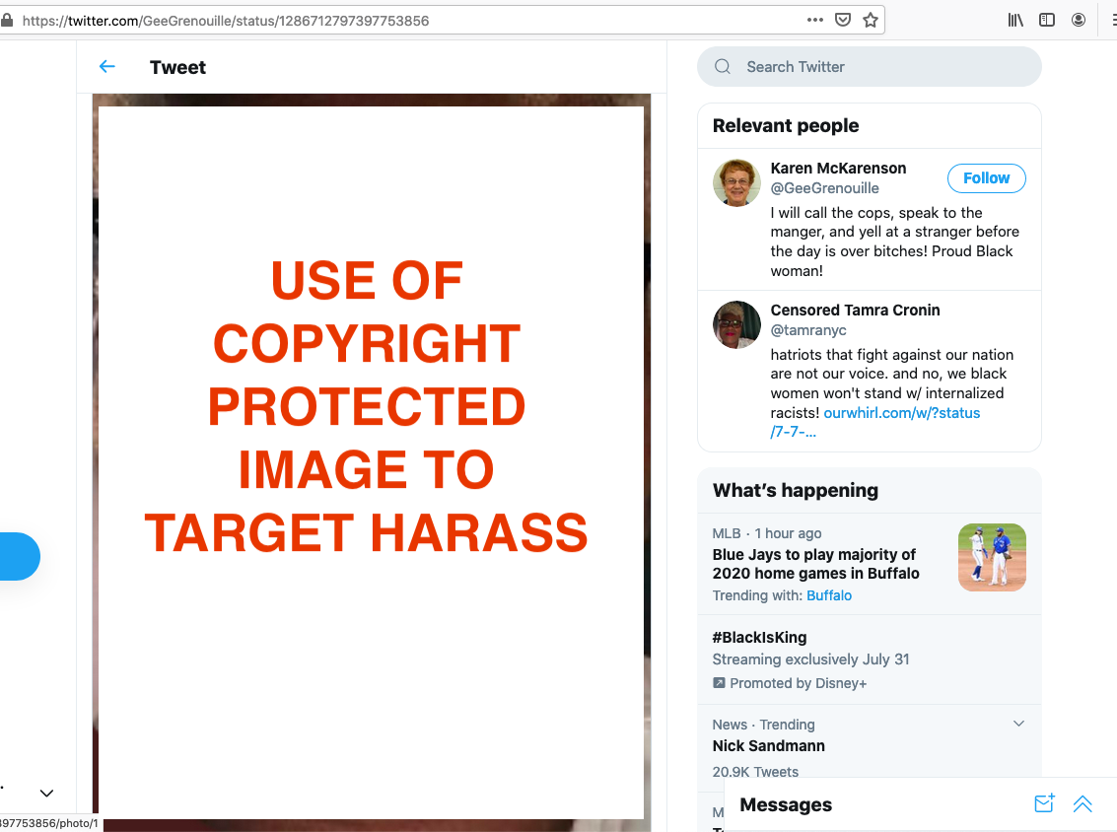The width and height of the screenshot is (1117, 832).
Task: Open the Nick Sandmann trend options chevron
Action: click(1018, 725)
